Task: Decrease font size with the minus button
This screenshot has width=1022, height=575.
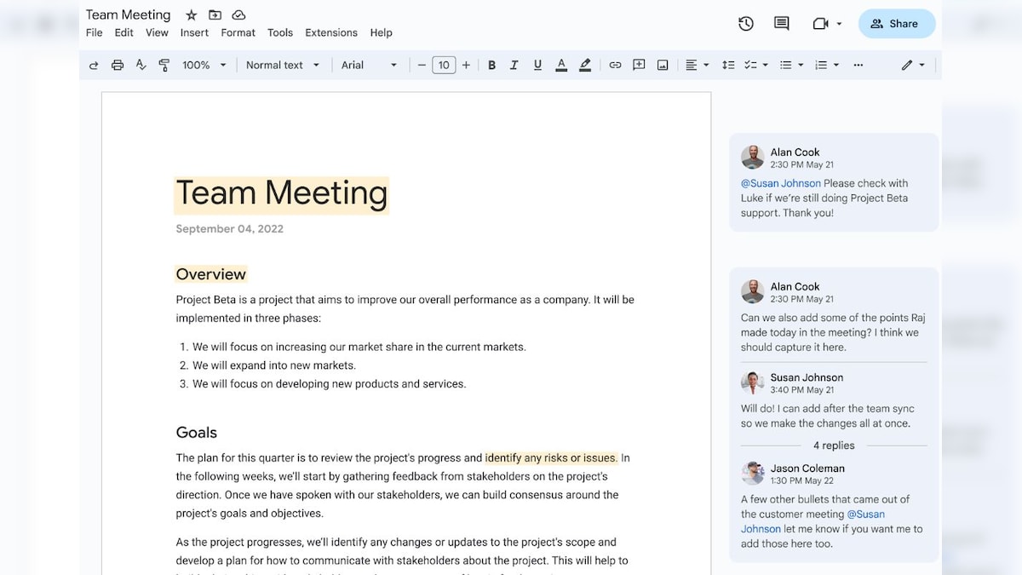Action: tap(422, 65)
